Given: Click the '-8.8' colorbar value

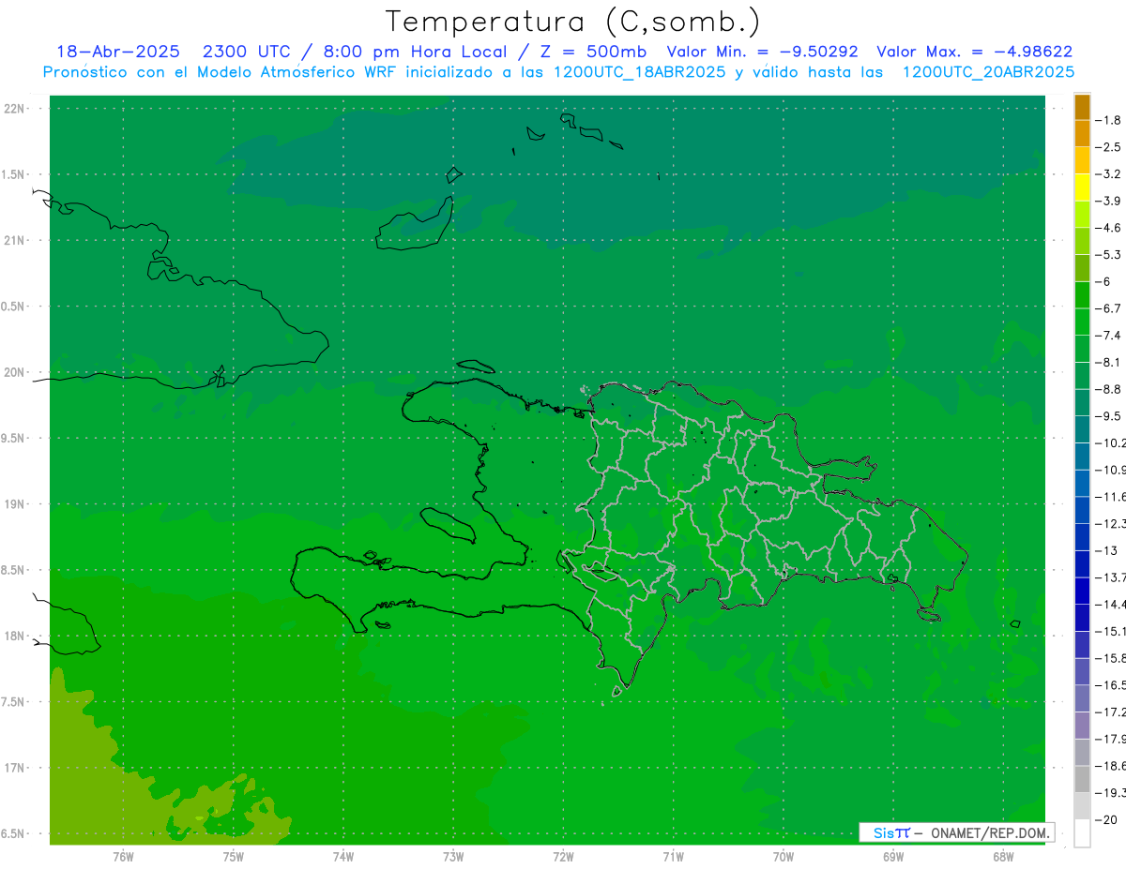Looking at the screenshot, I should click(x=1108, y=389).
